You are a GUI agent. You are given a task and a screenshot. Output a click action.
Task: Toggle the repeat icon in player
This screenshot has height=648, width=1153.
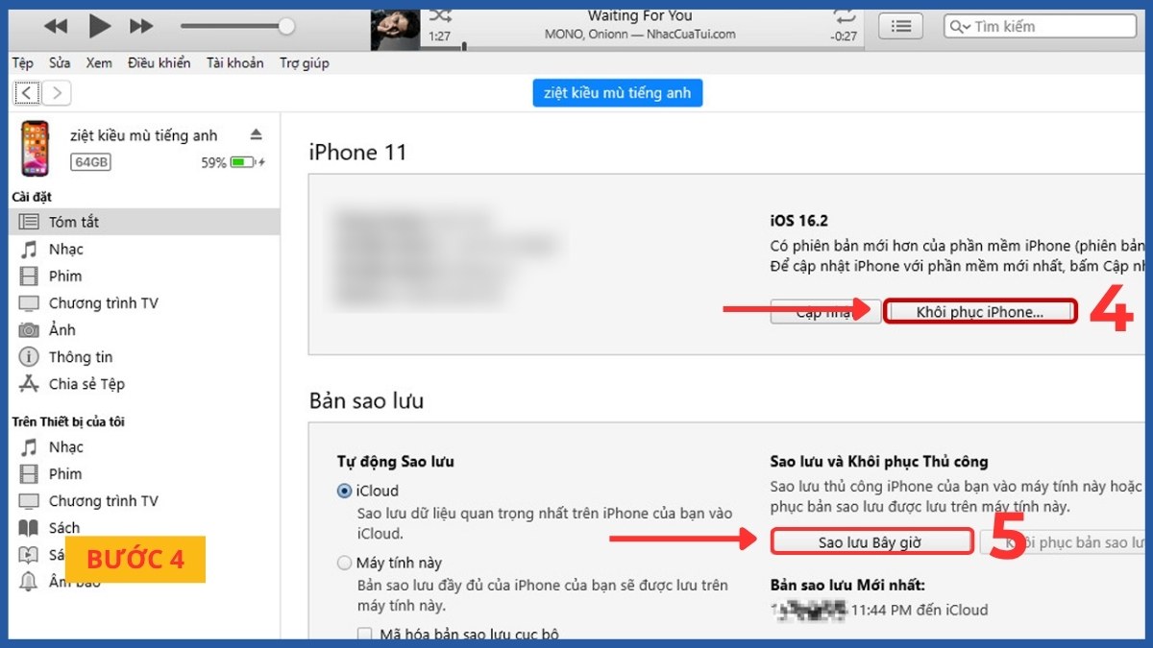pos(845,15)
